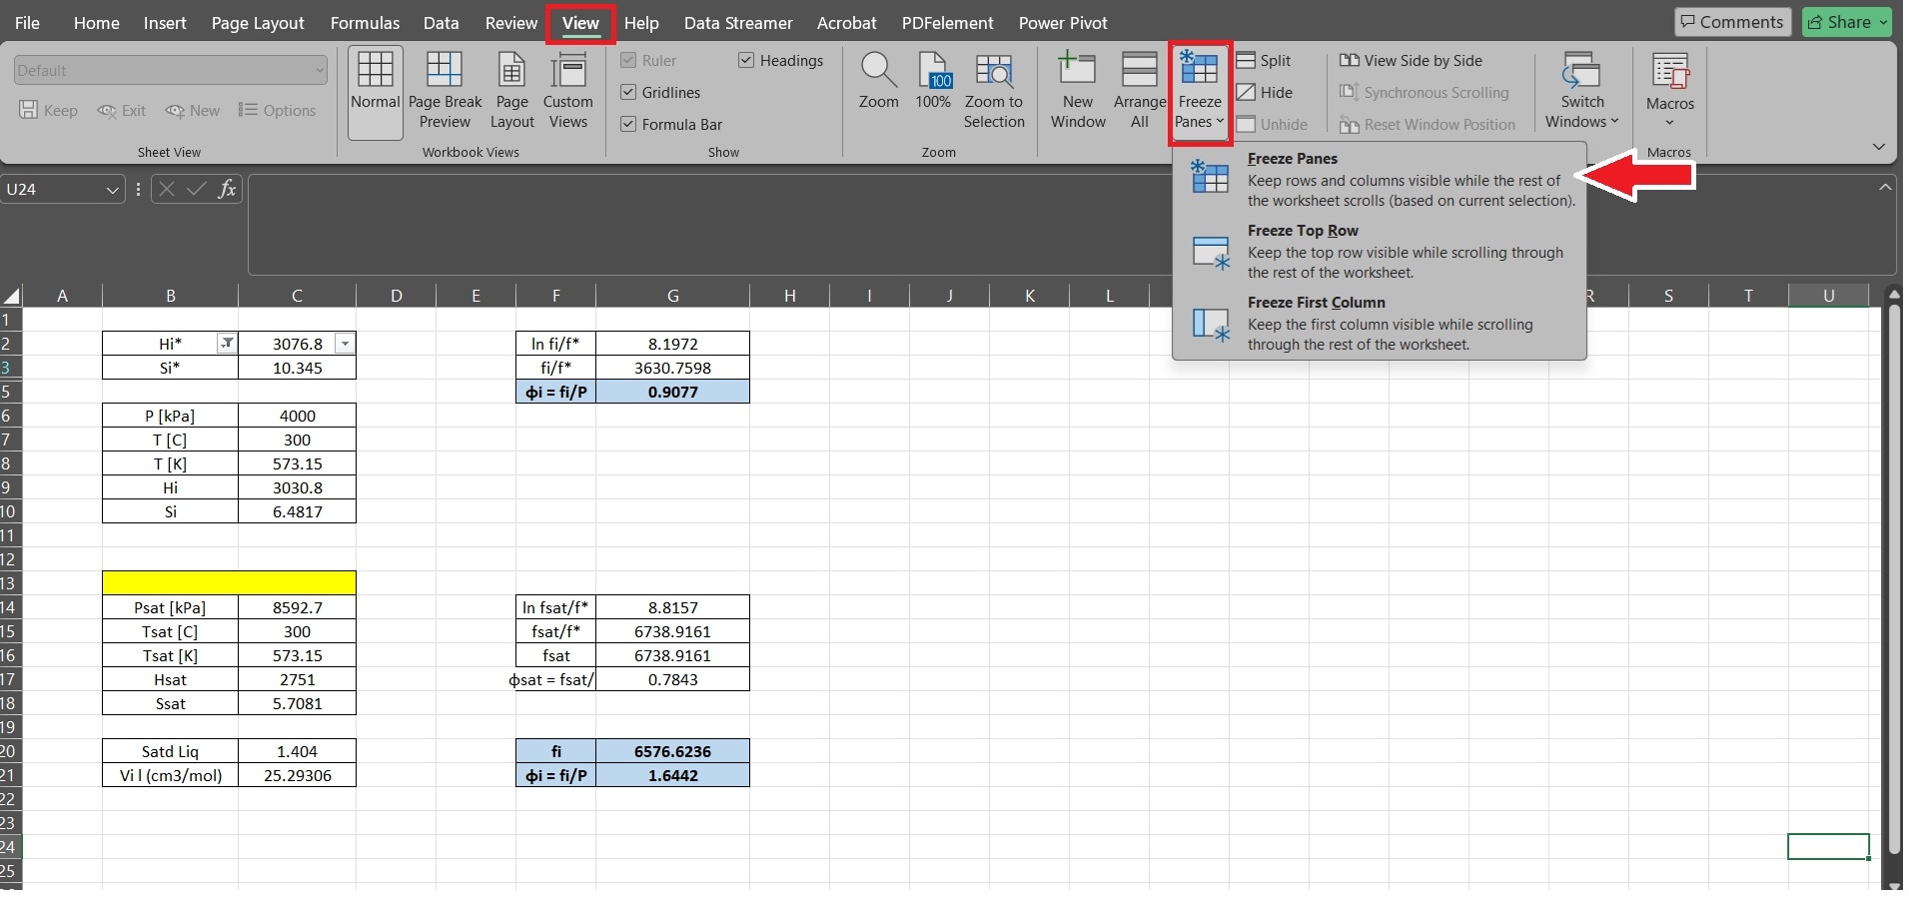Open Page Break Preview view
This screenshot has height=904, width=1909.
click(445, 92)
